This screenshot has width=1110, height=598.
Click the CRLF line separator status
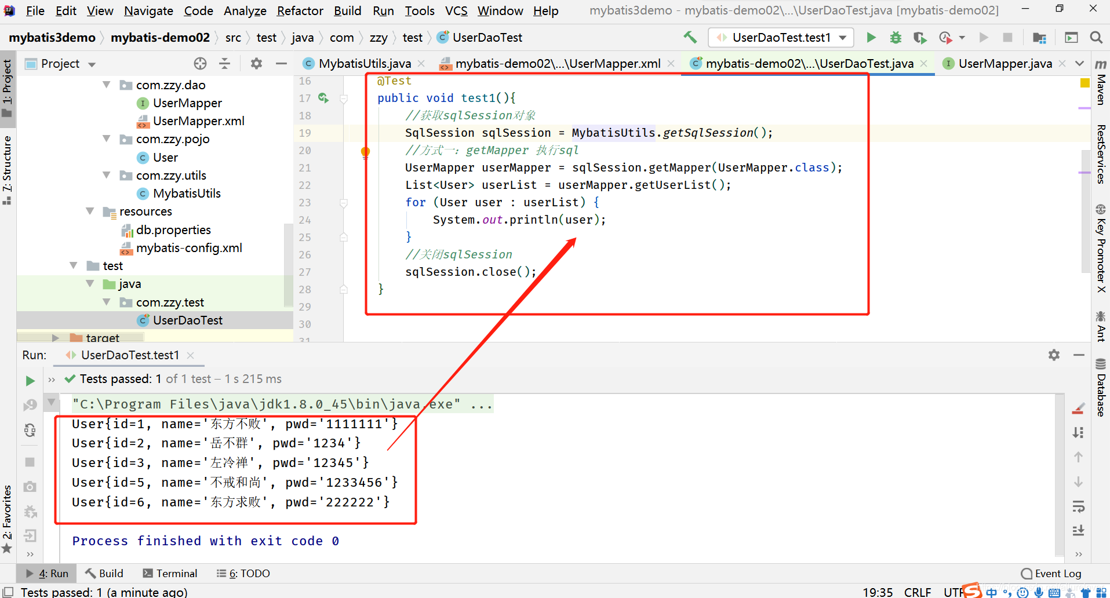tap(918, 592)
